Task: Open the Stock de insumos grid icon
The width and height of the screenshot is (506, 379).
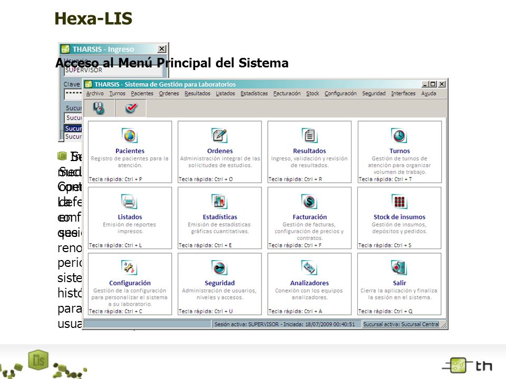Action: (399, 202)
